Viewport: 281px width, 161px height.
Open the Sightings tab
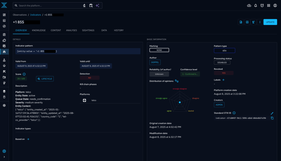[x=88, y=30]
